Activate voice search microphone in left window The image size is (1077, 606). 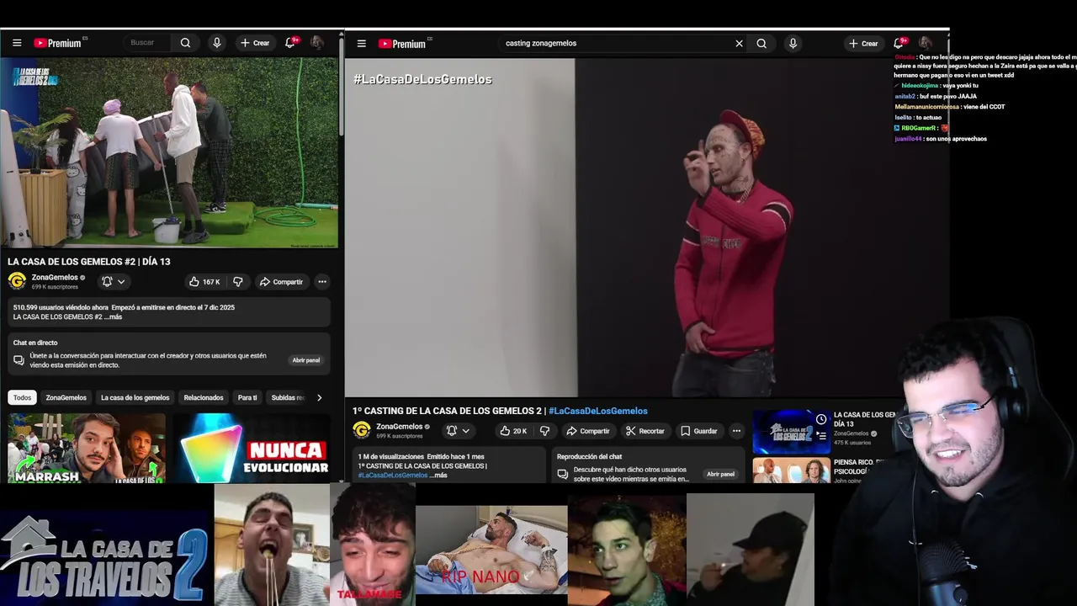coord(216,43)
